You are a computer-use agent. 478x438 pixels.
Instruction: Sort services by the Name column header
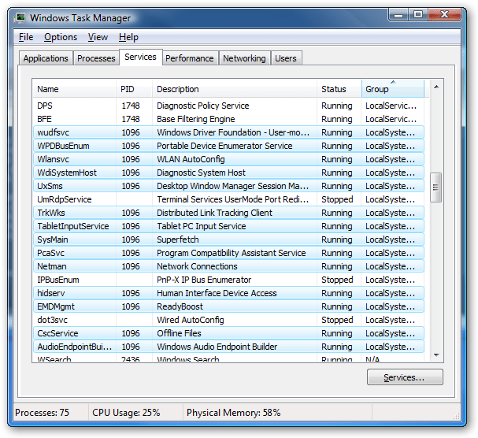74,89
